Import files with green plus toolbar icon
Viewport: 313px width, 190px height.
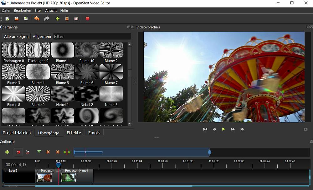[x=58, y=19]
